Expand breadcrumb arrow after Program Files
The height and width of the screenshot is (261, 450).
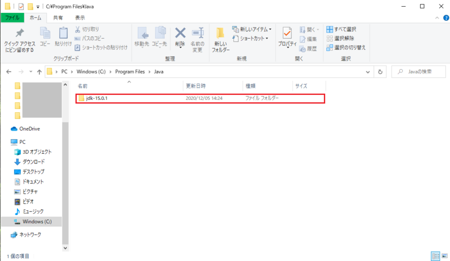coord(150,72)
